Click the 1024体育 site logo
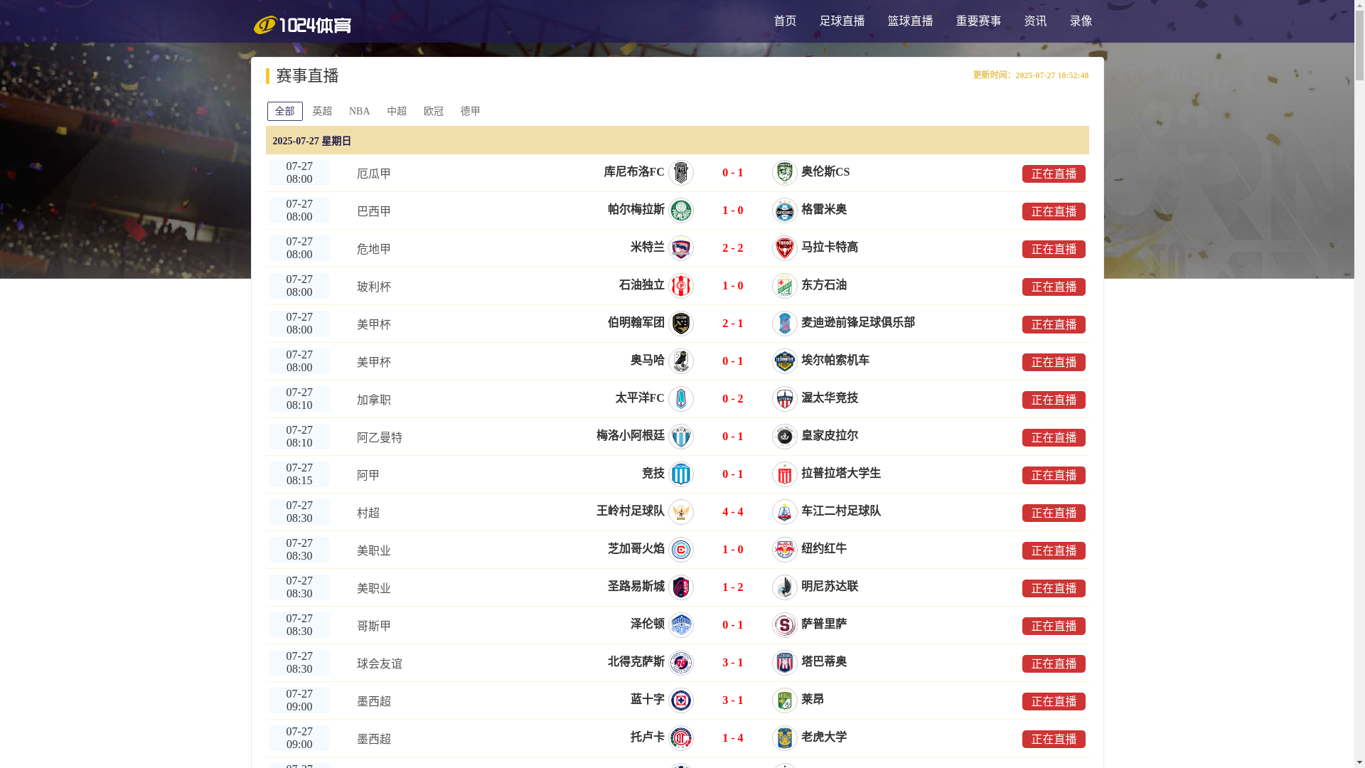Viewport: 1365px width, 768px height. [x=302, y=25]
